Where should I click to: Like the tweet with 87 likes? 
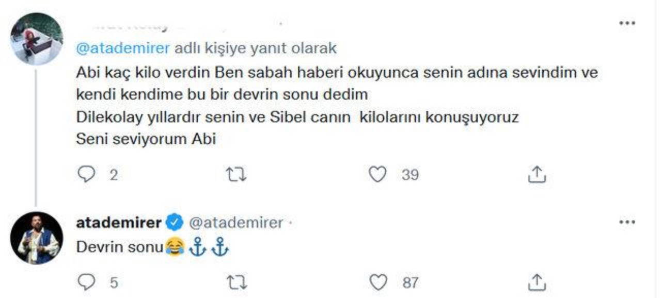click(379, 282)
